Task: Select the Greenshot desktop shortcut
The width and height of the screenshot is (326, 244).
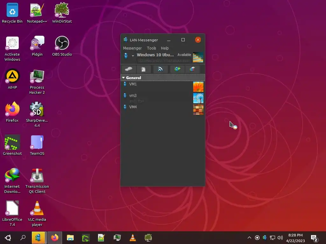Action: (x=12, y=145)
